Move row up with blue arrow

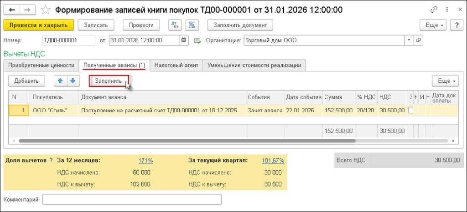[x=60, y=81]
